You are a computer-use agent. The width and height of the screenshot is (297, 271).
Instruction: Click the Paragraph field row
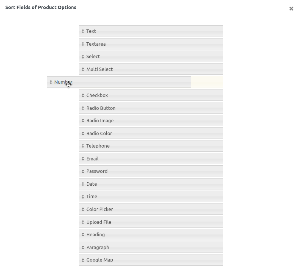coord(151,248)
